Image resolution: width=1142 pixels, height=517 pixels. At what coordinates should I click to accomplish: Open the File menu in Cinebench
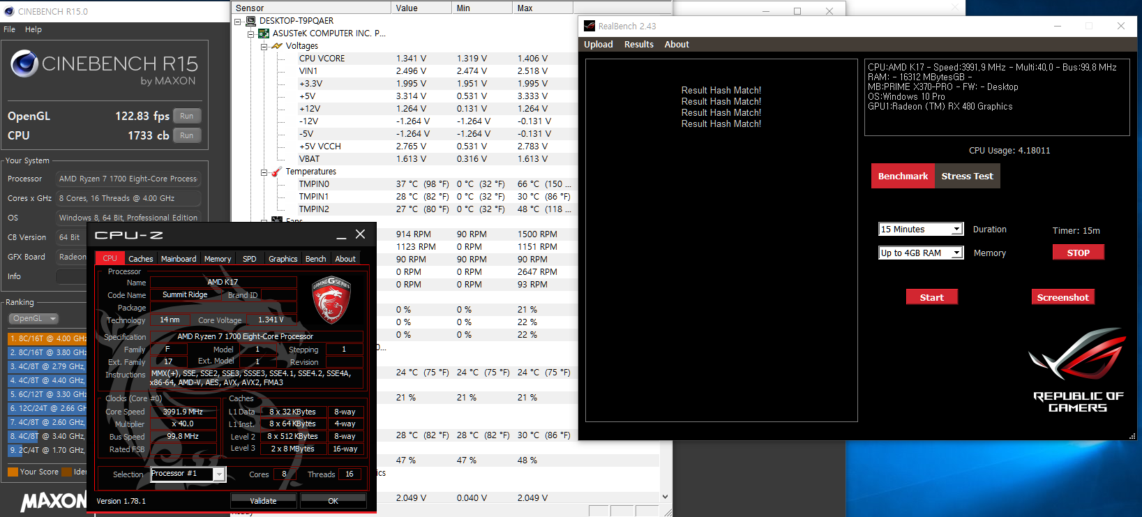coord(9,29)
